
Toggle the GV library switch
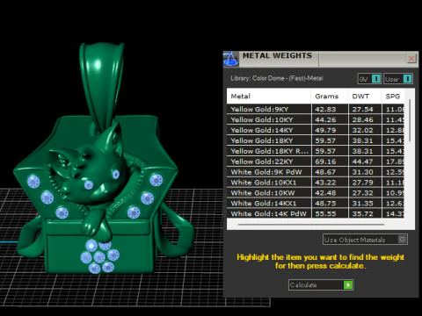click(x=369, y=79)
